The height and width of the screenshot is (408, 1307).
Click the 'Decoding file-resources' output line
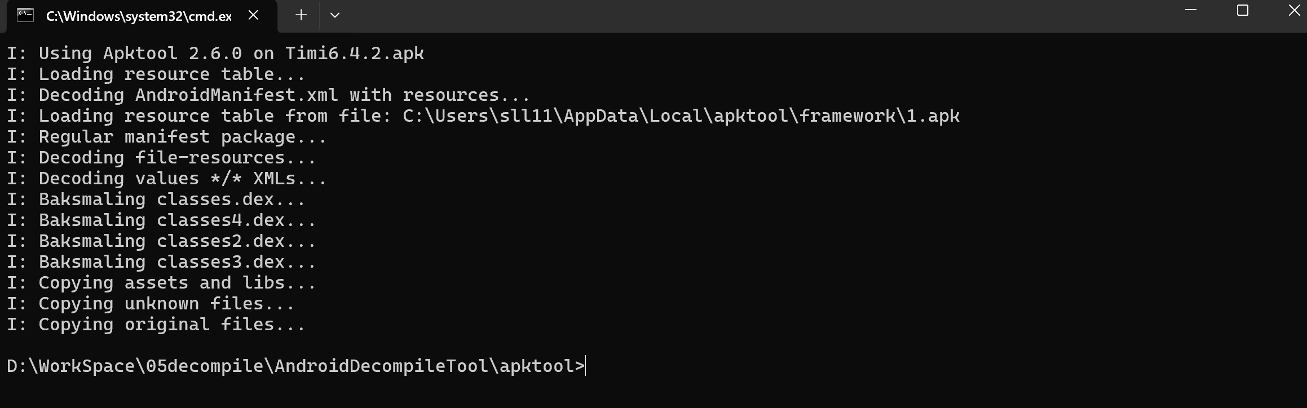point(161,158)
